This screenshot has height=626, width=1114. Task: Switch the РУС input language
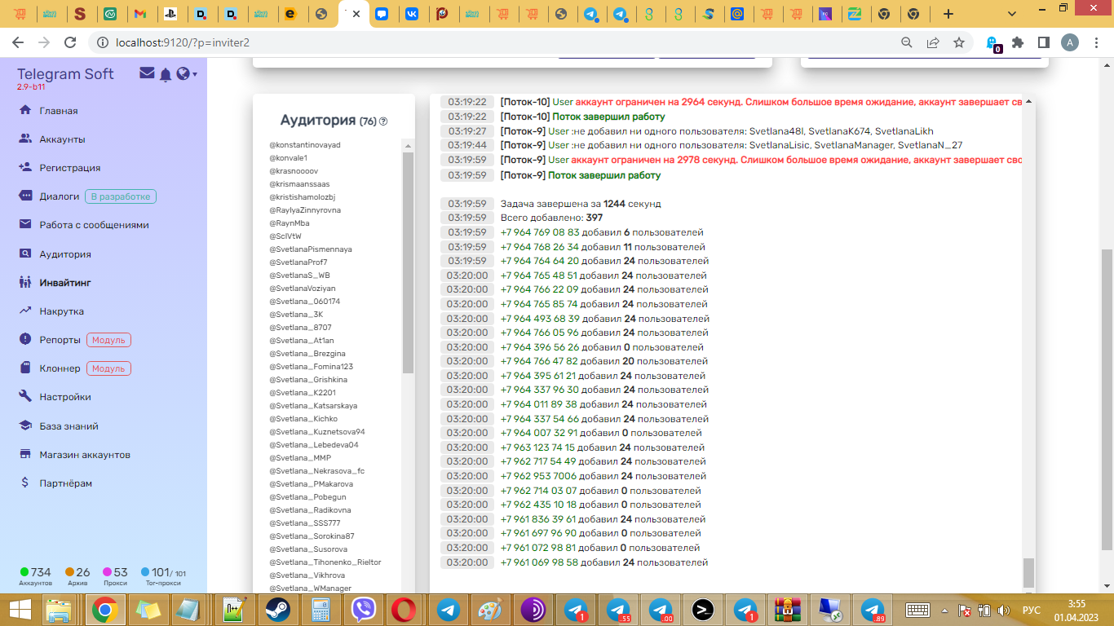click(x=1031, y=610)
